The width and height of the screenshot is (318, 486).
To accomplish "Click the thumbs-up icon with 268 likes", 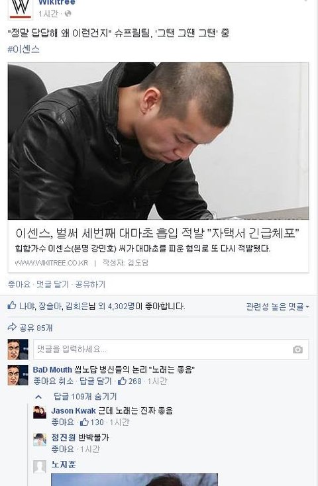I will [122, 381].
